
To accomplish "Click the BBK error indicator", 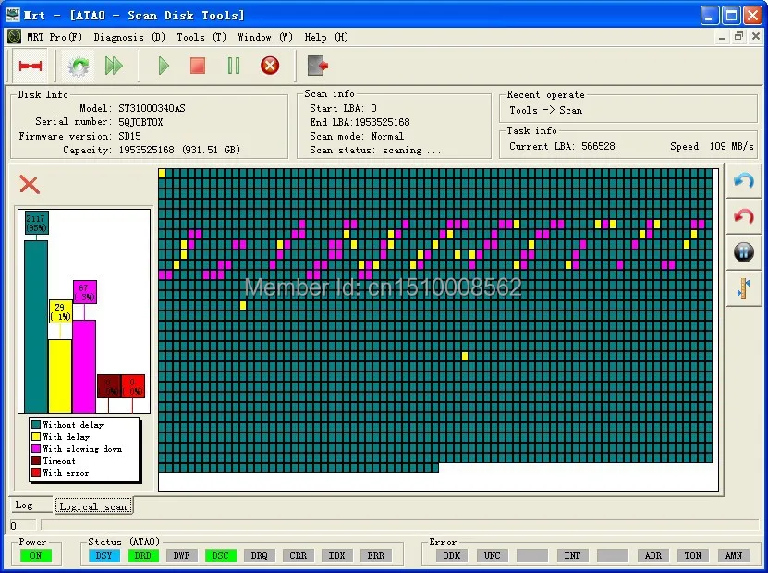I will point(452,555).
